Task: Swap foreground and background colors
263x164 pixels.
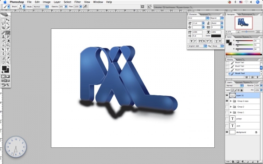Action: pos(8,66)
